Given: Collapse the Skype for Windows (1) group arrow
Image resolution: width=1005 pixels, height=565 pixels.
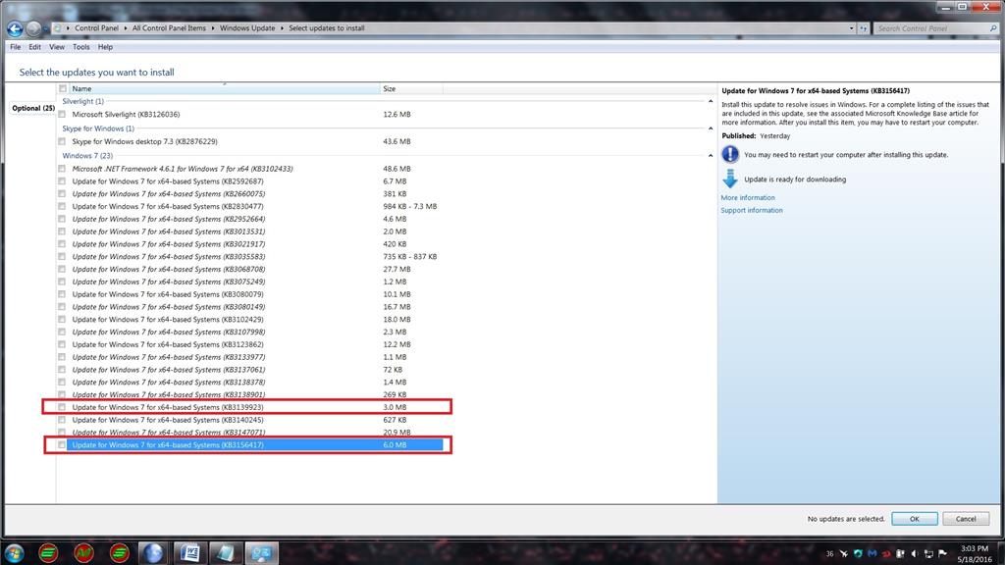Looking at the screenshot, I should pos(711,128).
